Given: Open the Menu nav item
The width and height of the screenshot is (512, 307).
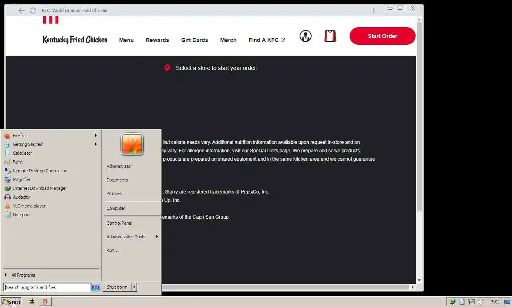Looking at the screenshot, I should pyautogui.click(x=126, y=40).
